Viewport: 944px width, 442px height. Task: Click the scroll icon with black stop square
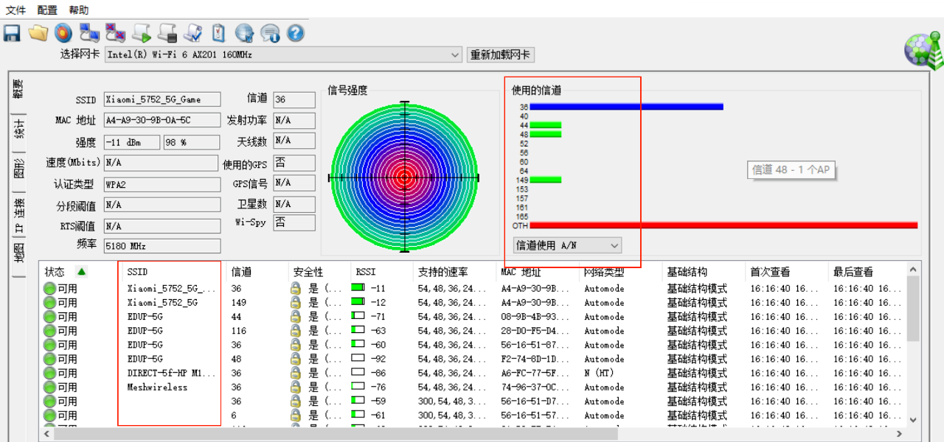(x=167, y=33)
